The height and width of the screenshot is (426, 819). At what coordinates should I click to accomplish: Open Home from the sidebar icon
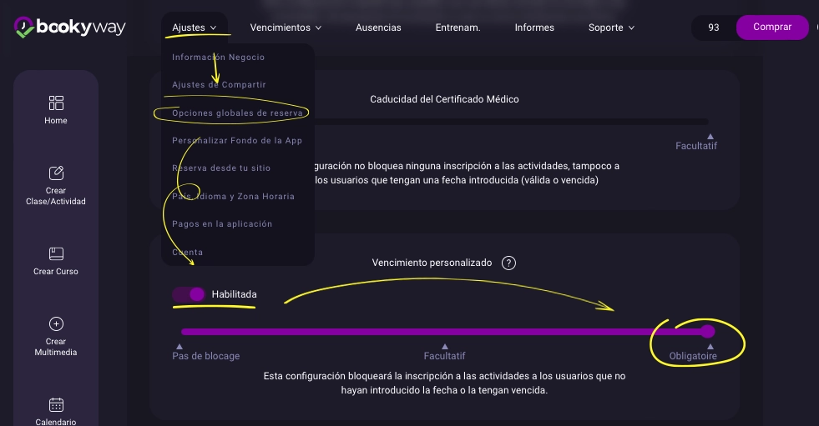tap(56, 103)
